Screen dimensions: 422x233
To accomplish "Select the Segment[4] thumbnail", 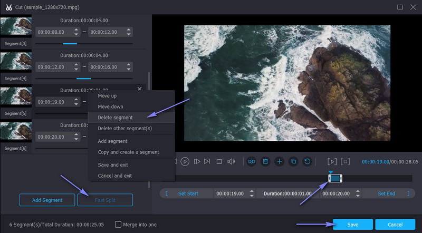I will coord(16,61).
